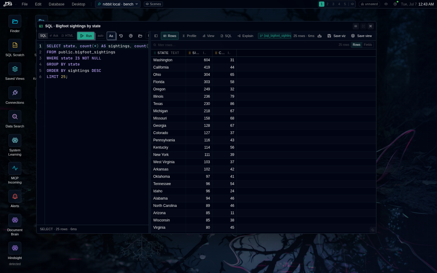437x273 pixels.
Task: Switch to the Profile tab
Action: tap(189, 36)
